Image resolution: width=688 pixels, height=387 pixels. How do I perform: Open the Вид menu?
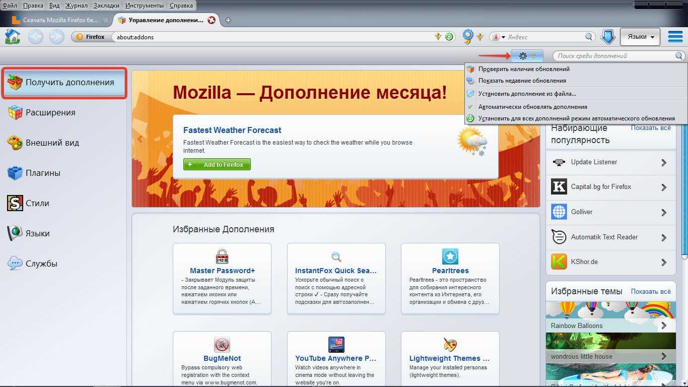pos(54,6)
